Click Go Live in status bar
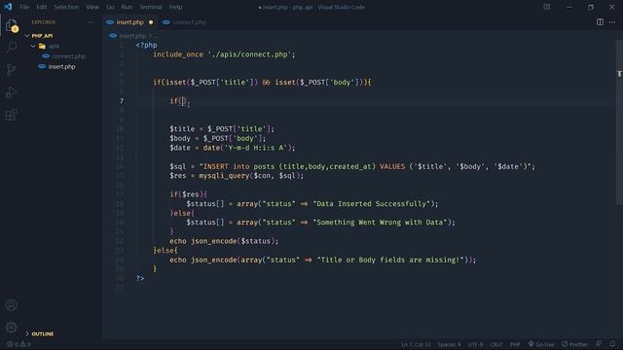 541,344
